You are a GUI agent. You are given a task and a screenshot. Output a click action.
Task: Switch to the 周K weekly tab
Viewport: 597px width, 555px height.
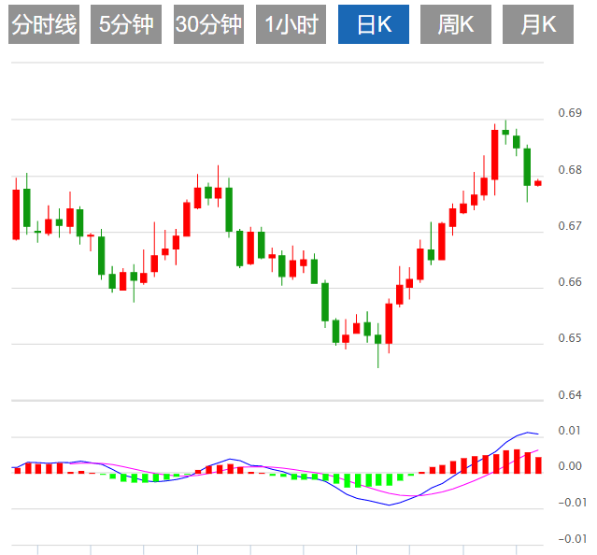456,24
